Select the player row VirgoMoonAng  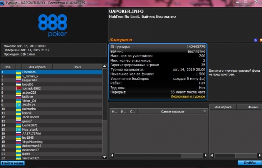(52, 142)
